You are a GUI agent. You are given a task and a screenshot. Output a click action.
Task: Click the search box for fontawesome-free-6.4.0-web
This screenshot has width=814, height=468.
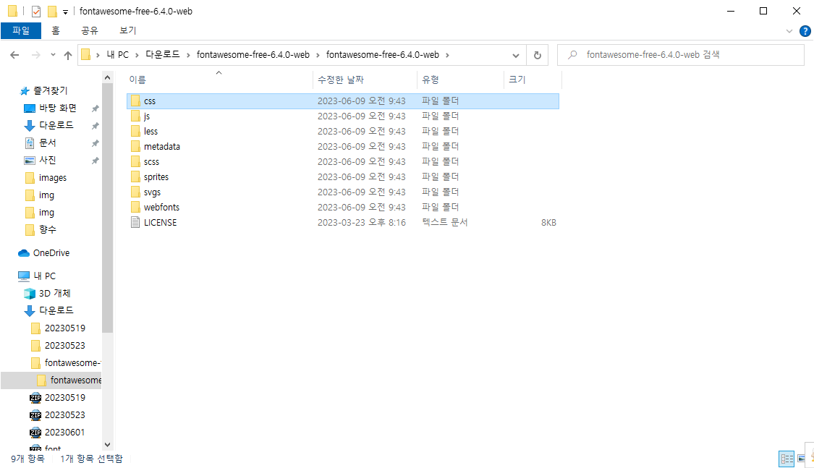(681, 55)
